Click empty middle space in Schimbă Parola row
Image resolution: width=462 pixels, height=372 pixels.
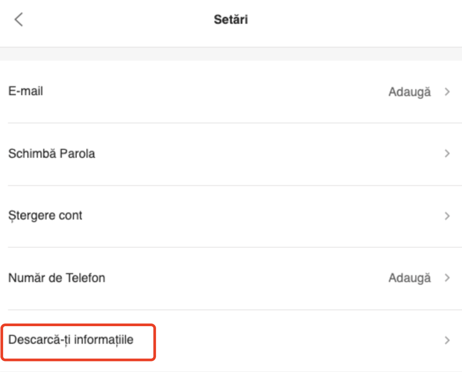click(x=265, y=154)
